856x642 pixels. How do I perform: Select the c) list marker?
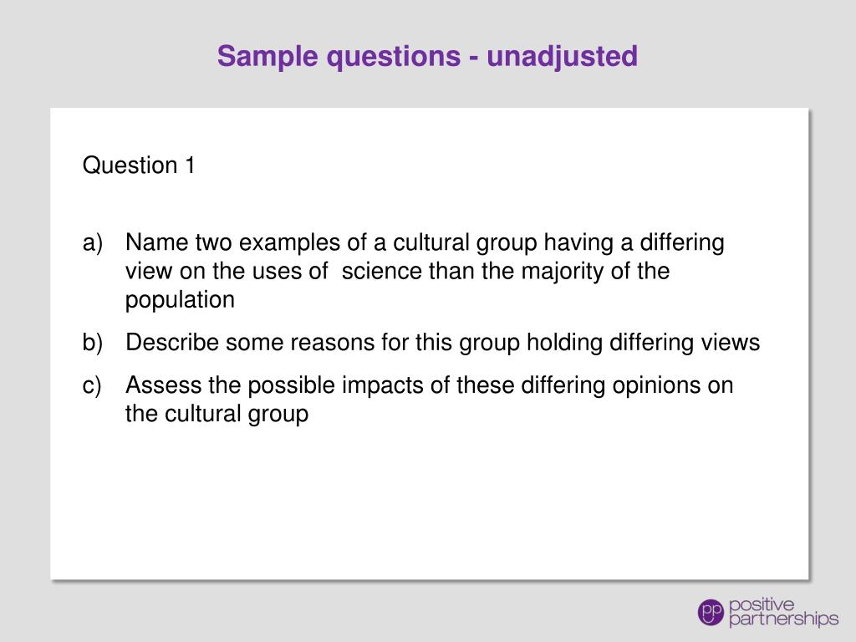pyautogui.click(x=92, y=385)
